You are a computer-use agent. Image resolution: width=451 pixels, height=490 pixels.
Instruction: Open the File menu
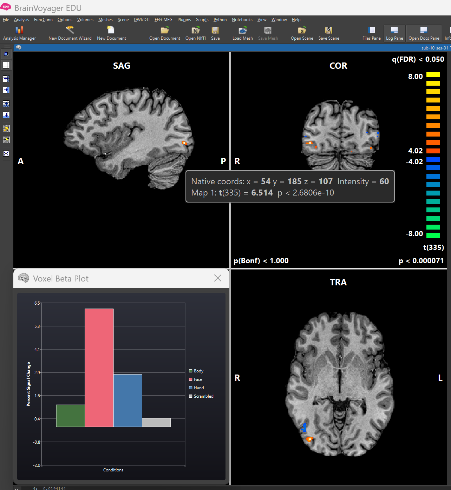(6, 20)
